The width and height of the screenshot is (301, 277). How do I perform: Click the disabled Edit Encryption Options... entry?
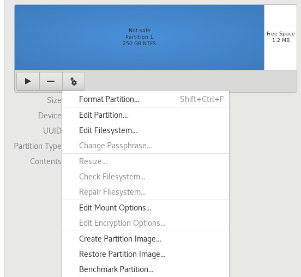click(146, 223)
